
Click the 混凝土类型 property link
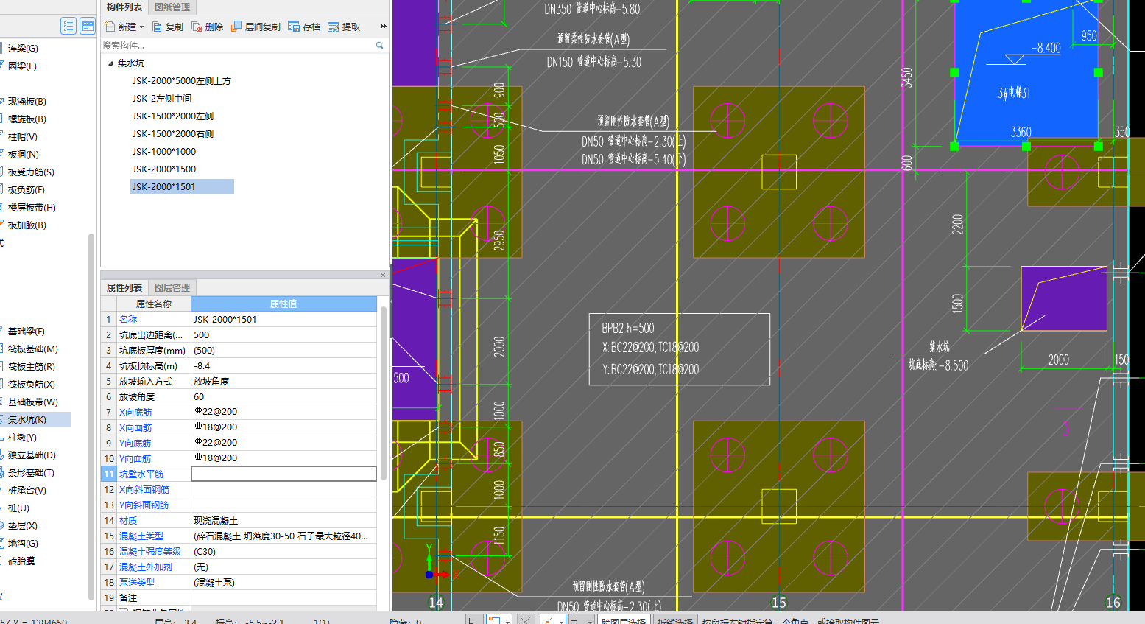tap(141, 536)
